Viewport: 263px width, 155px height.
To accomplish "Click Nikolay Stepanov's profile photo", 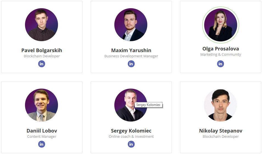I will [x=221, y=105].
